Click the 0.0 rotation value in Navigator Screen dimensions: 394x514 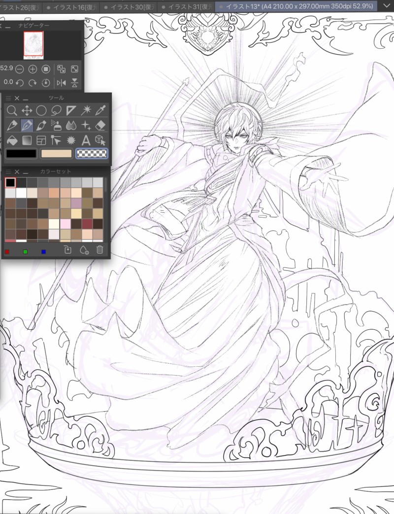pos(8,82)
